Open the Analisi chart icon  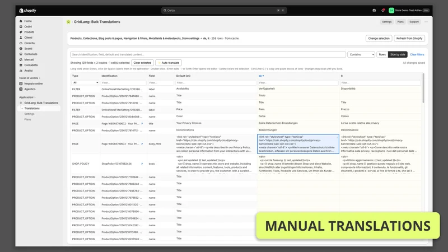[21, 71]
